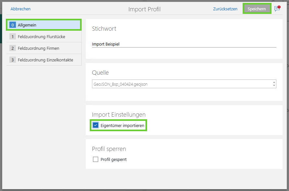Click the checkmark icon in the green-highlighted checkbox
This screenshot has width=289, height=191.
click(x=95, y=125)
